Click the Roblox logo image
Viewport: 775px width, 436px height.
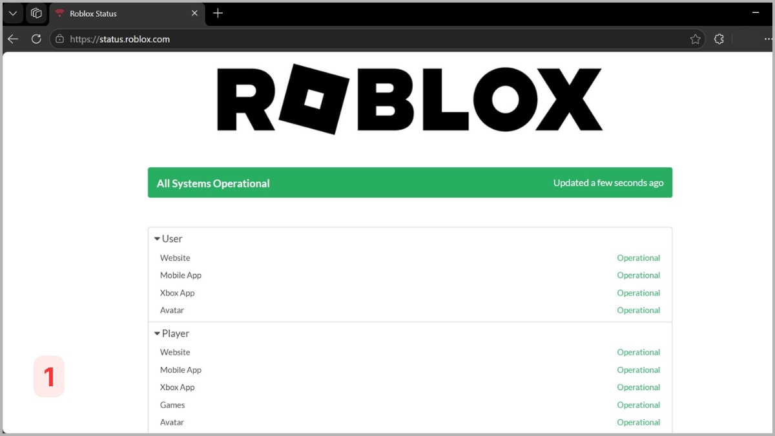tap(409, 99)
